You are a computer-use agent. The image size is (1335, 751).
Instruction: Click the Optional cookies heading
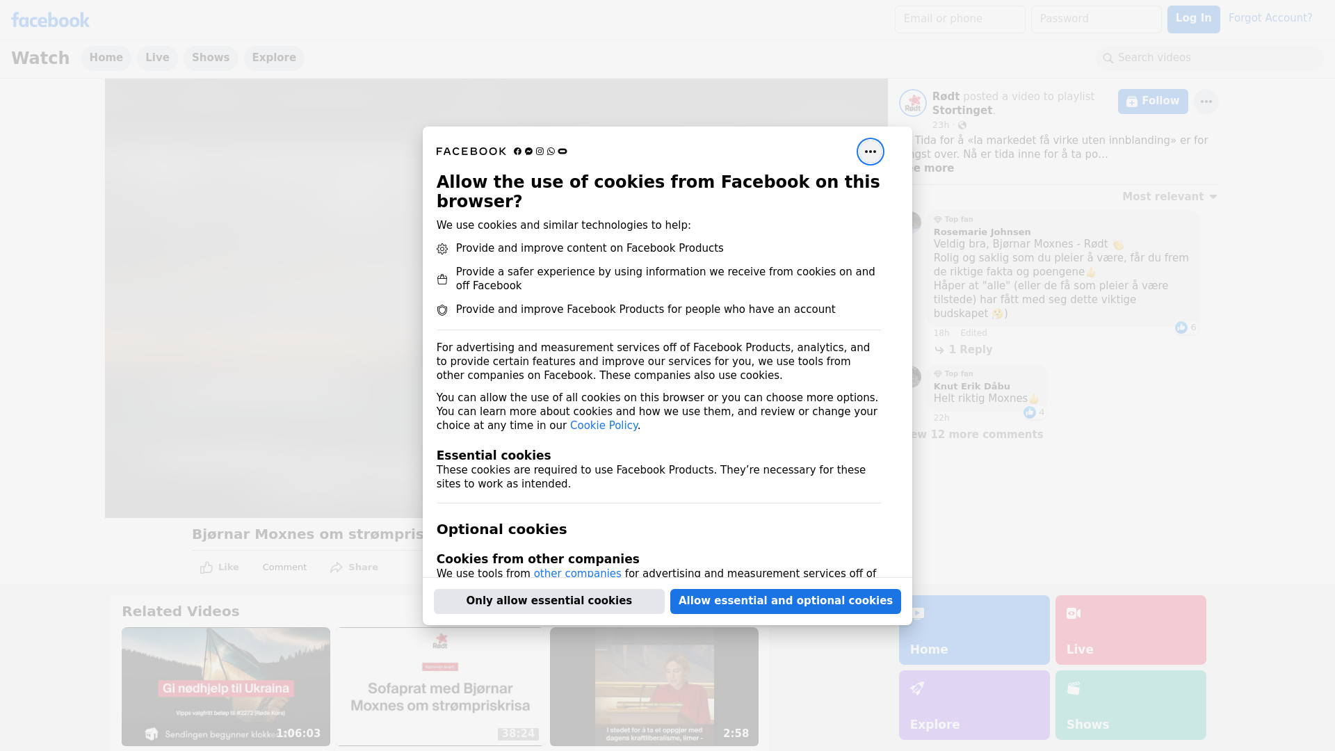point(501,529)
